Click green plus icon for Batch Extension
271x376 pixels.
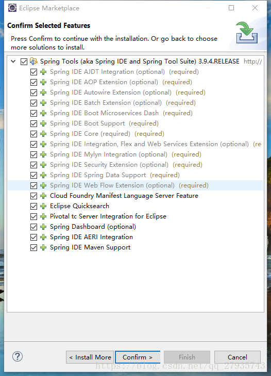point(43,103)
